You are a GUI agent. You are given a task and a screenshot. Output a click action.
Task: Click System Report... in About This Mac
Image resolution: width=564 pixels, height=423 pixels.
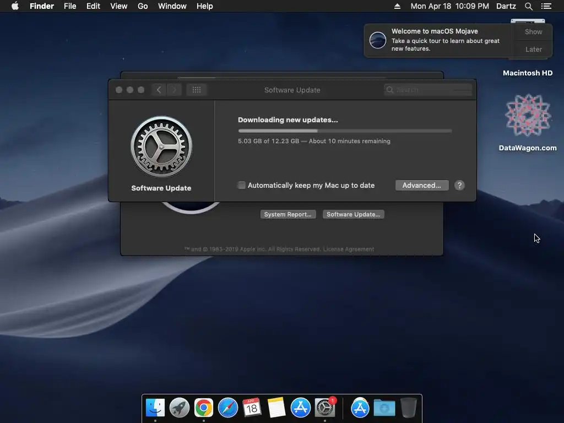point(288,214)
